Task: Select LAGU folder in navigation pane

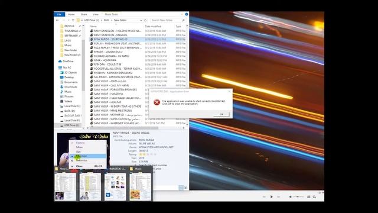Action: click(x=68, y=41)
